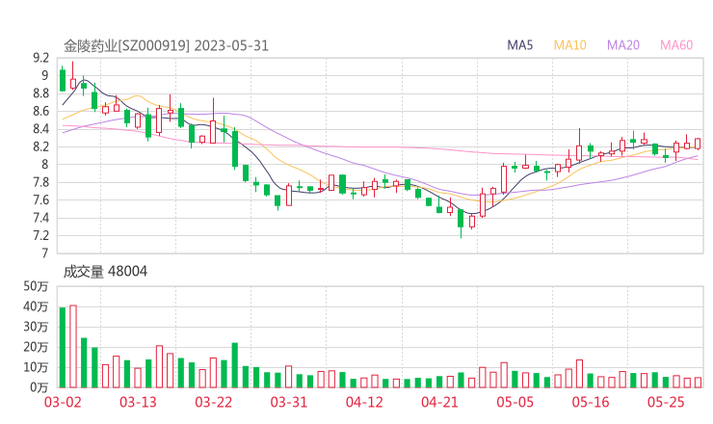Click the 8.2 price axis label
Screen dimensions: 713x424
pyautogui.click(x=40, y=146)
